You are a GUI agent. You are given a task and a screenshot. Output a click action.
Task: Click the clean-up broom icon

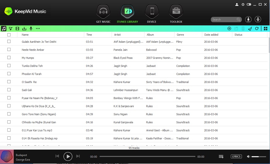coord(250,28)
